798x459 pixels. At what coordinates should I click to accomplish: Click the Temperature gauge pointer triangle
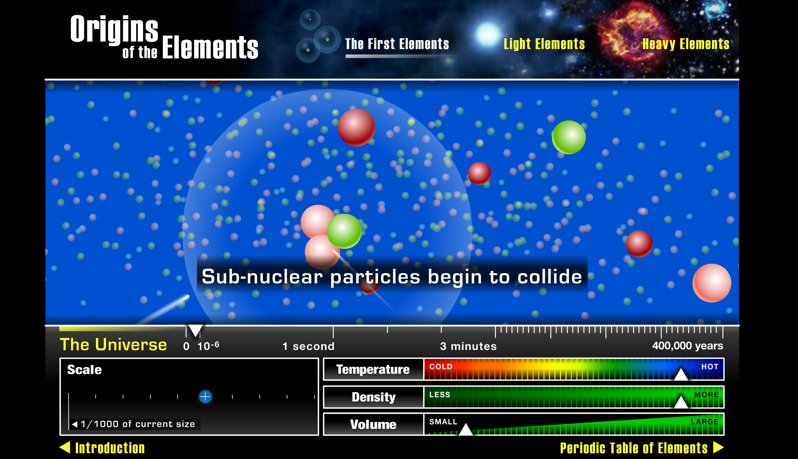tap(681, 375)
